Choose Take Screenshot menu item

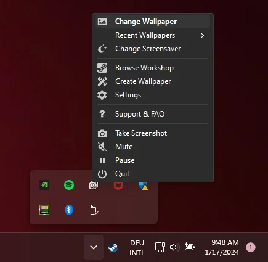pyautogui.click(x=153, y=133)
